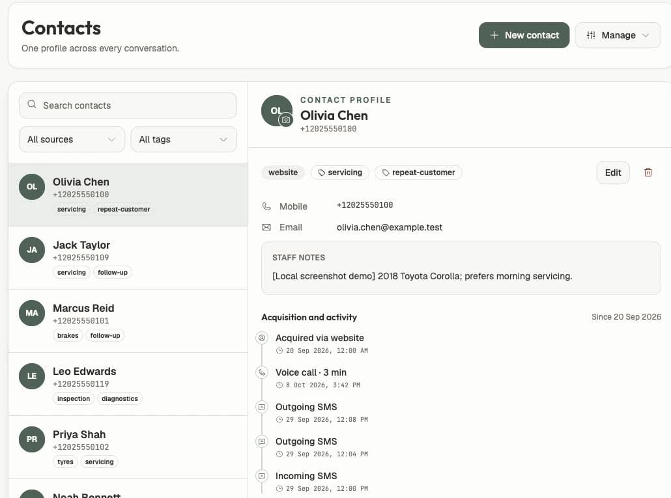671x498 pixels.
Task: Click the Since 20 Sep 2026 label
Action: point(626,317)
